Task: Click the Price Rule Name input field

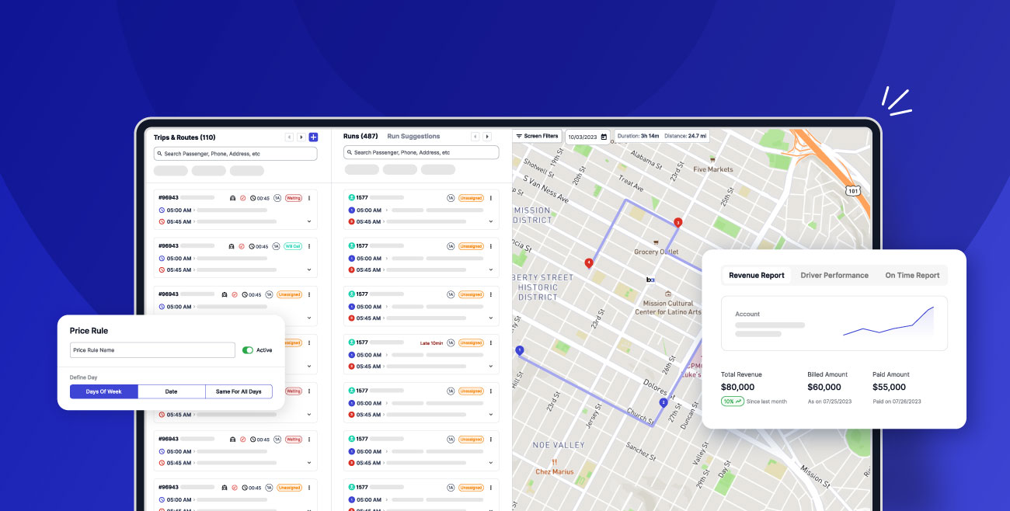Action: pyautogui.click(x=152, y=350)
